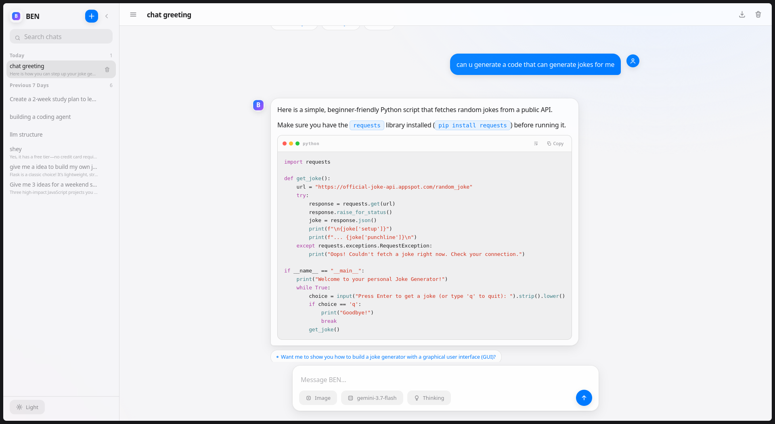
Task: Click the joke API URL in code
Action: [394, 187]
